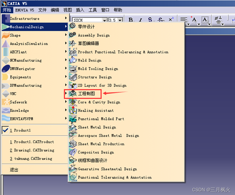The height and width of the screenshot is (195, 235).
Task: Expand the NCManufacturing submenu
Action: 35,60
